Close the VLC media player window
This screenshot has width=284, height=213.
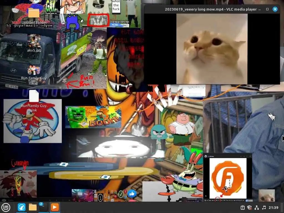point(275,9)
